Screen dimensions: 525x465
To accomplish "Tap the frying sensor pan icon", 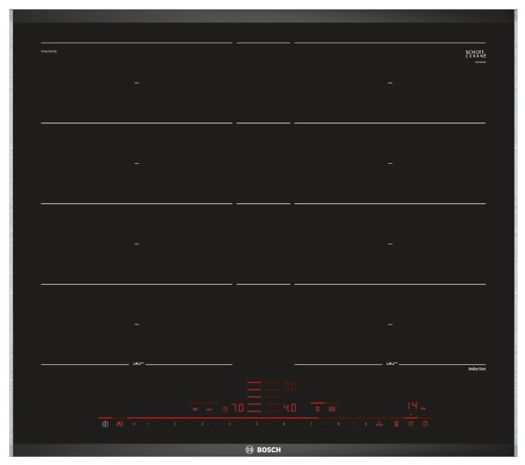I will tap(195, 409).
